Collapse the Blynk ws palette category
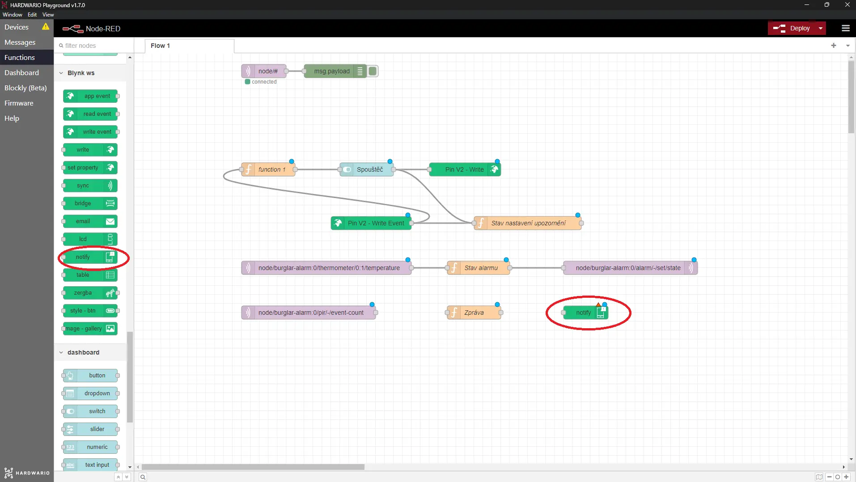The image size is (856, 482). [61, 73]
